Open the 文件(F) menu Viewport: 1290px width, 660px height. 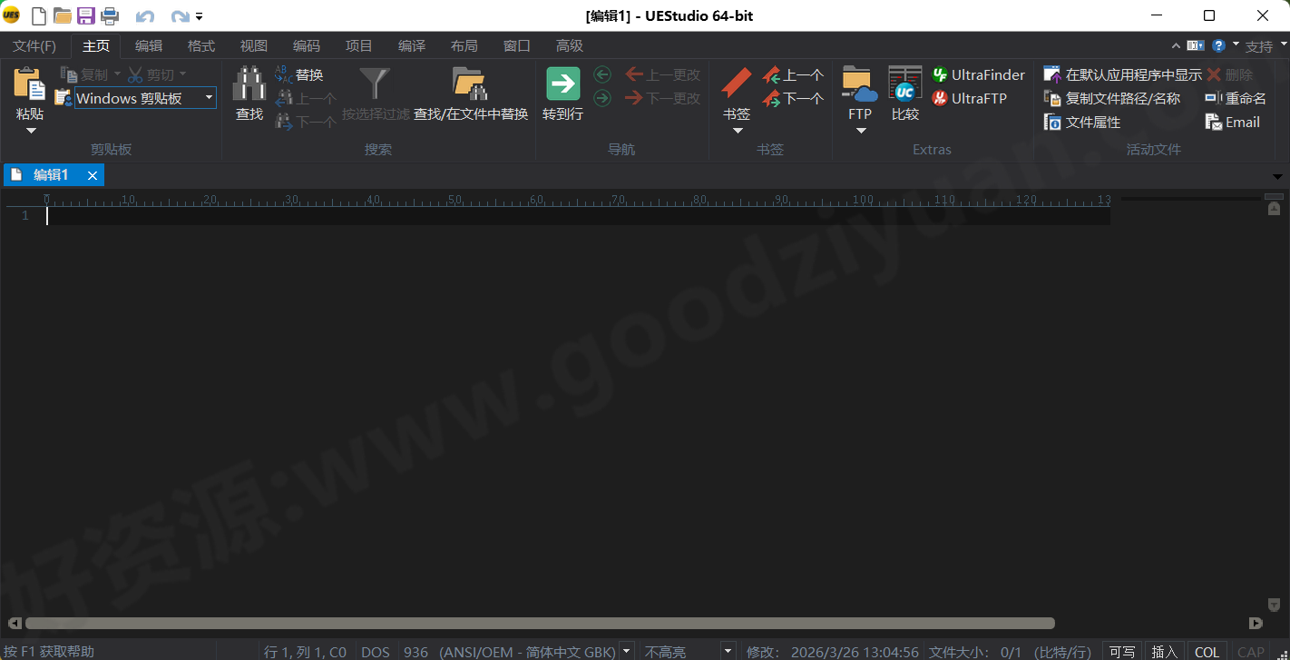[34, 45]
